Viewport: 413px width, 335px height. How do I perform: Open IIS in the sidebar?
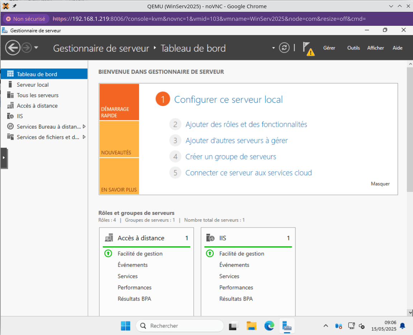[x=44, y=116]
